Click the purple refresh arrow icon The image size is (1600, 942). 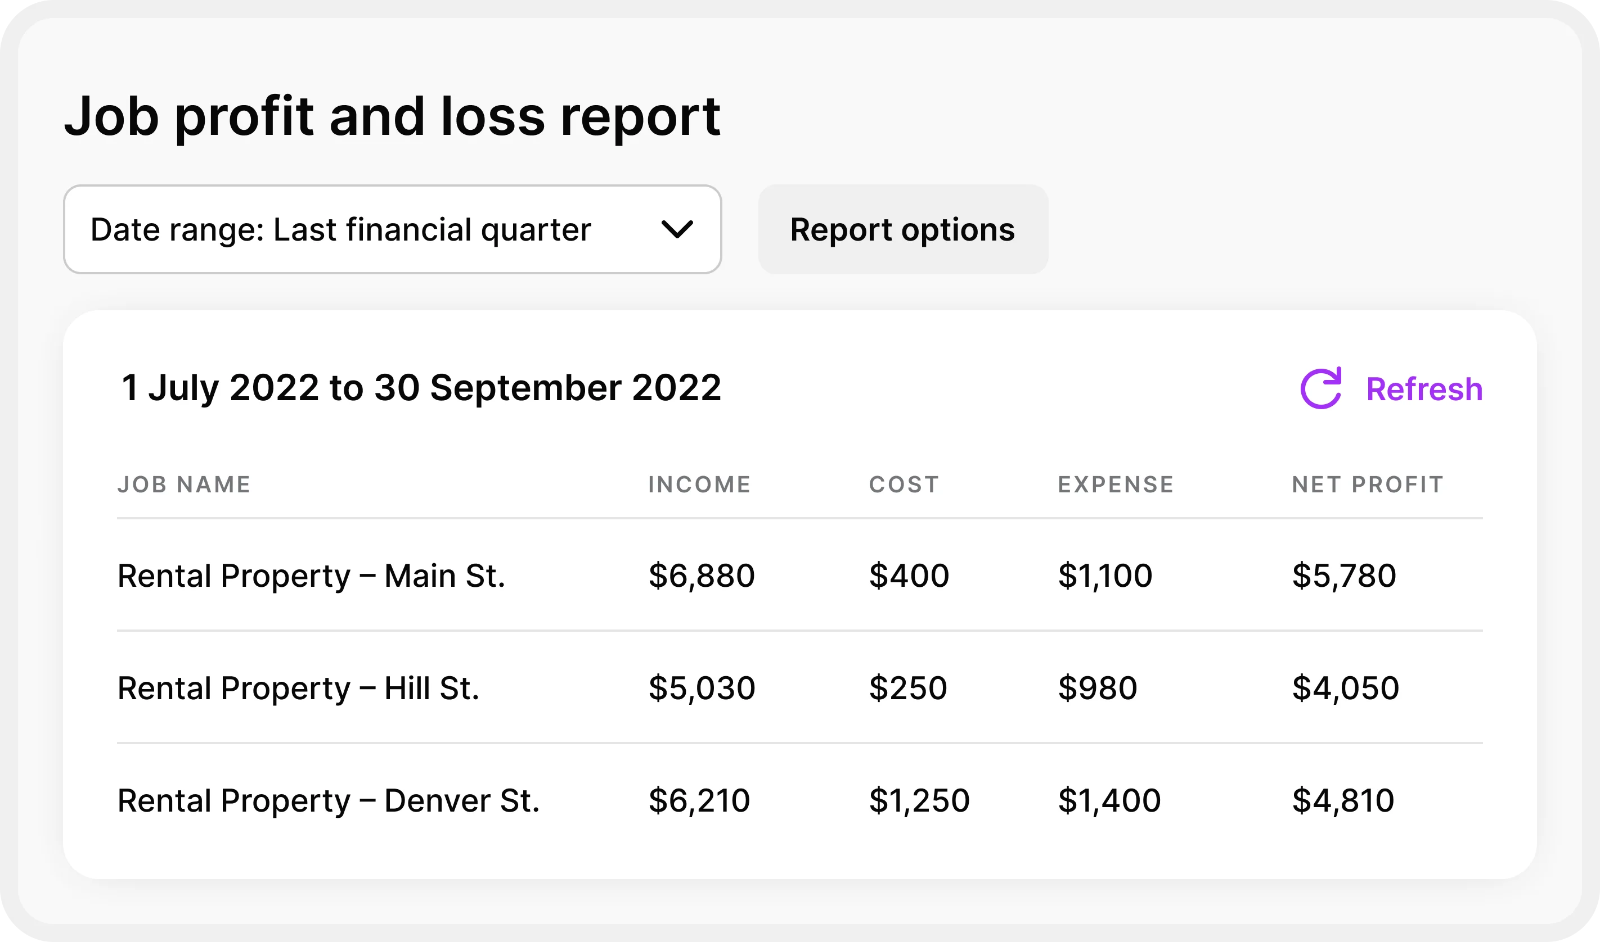click(x=1320, y=388)
